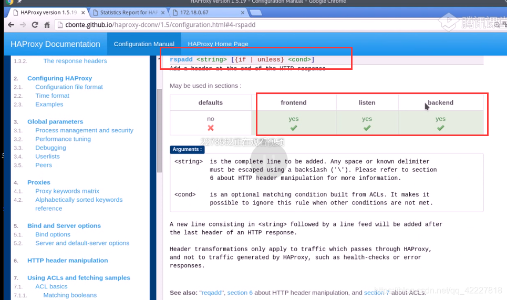Close the 172.18.0.67 tab
Screen dimensions: 507x300
(x=243, y=13)
